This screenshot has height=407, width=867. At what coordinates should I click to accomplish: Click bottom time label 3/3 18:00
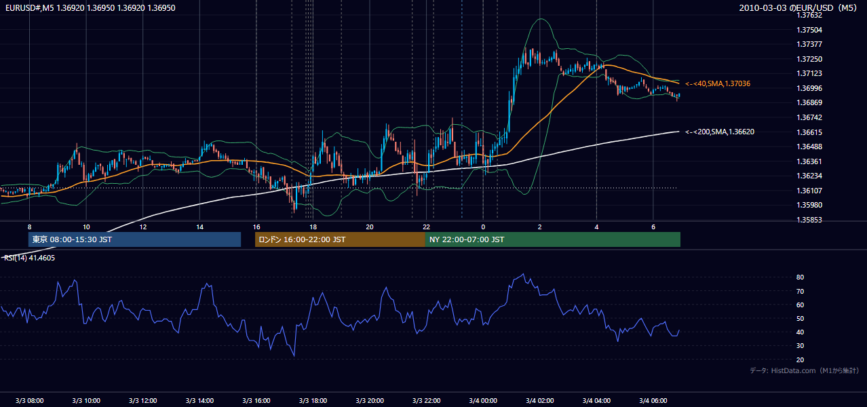(x=313, y=400)
